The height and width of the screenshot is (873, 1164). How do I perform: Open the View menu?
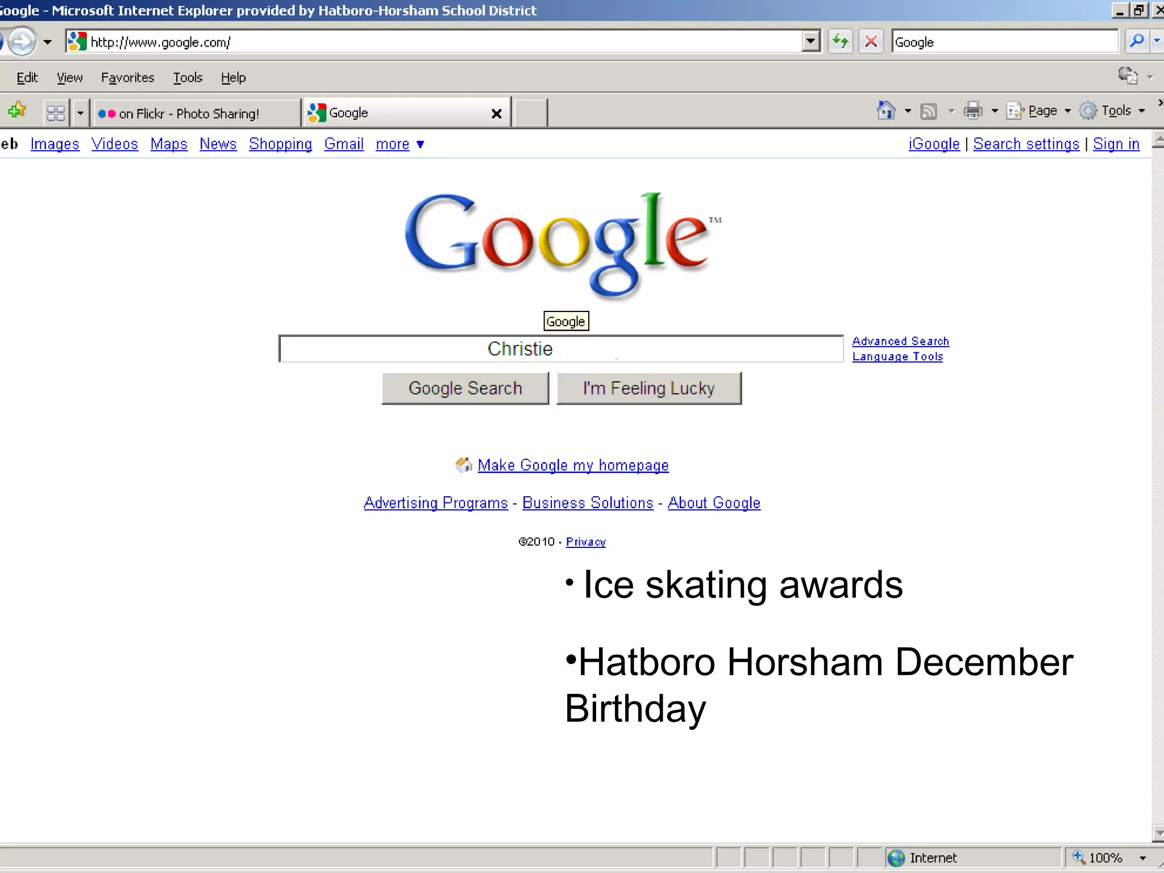[69, 78]
